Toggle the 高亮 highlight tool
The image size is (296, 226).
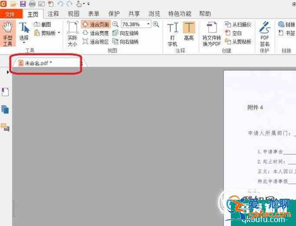coord(189,31)
